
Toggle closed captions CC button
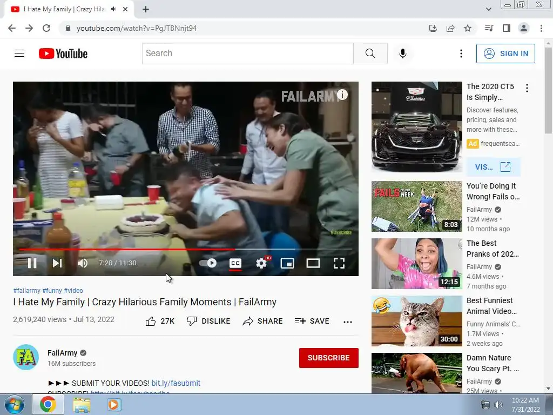point(235,263)
